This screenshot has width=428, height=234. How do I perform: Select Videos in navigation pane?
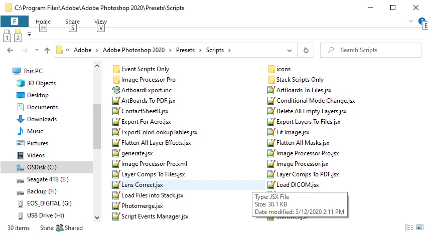[x=36, y=155]
